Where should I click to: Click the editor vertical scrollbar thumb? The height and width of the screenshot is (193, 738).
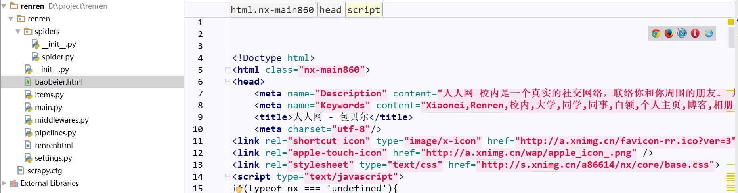click(x=732, y=38)
